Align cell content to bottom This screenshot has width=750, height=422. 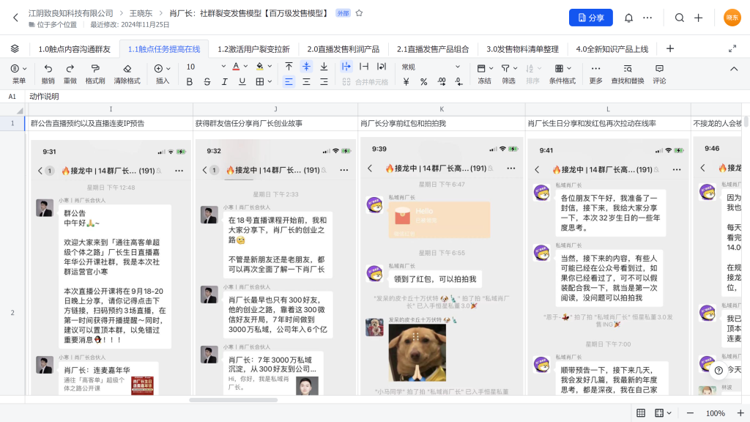click(324, 67)
